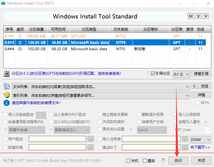Click the up arrow icon beside 执行

(163, 160)
